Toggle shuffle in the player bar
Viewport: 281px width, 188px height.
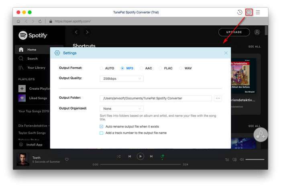(x=118, y=156)
